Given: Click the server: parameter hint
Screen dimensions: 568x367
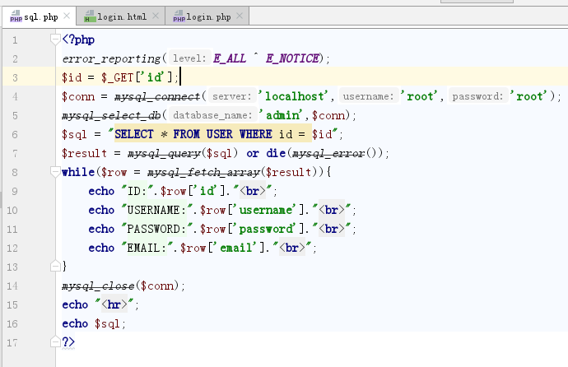Looking at the screenshot, I should tap(232, 96).
